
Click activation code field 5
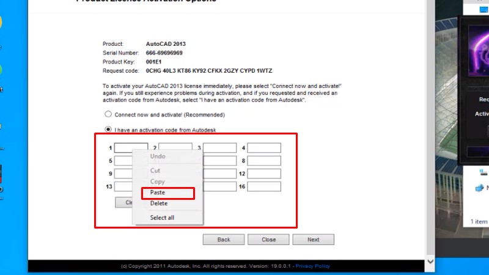coord(123,161)
